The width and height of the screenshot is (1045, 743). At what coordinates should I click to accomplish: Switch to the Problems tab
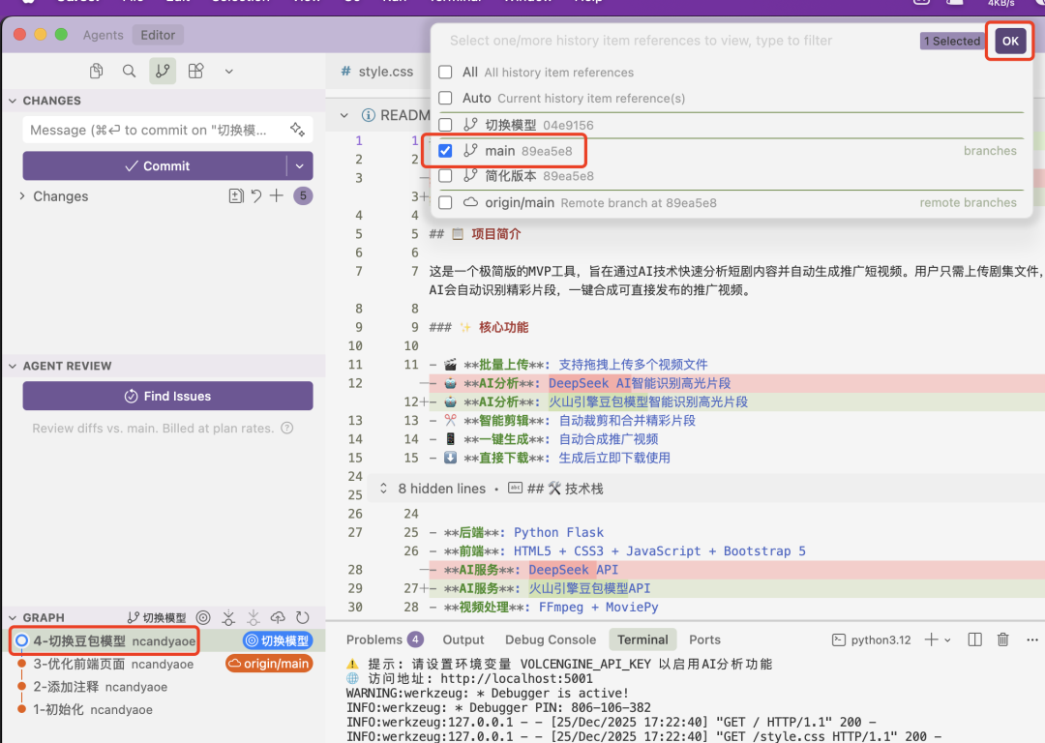(384, 639)
